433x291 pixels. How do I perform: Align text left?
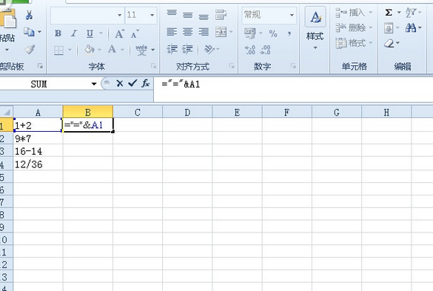172,32
